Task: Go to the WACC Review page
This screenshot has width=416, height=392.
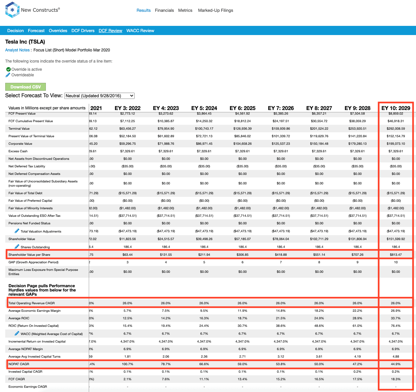Action: point(140,31)
